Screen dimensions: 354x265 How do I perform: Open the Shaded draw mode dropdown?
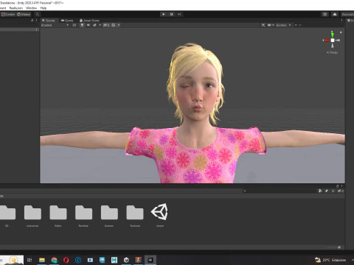(55, 25)
